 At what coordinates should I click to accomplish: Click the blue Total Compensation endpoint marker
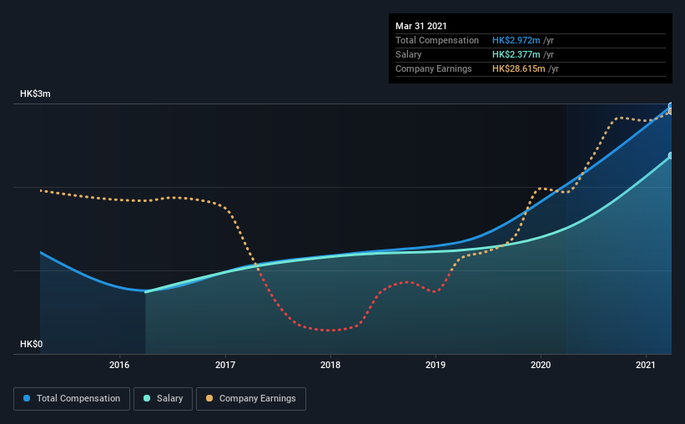point(671,106)
